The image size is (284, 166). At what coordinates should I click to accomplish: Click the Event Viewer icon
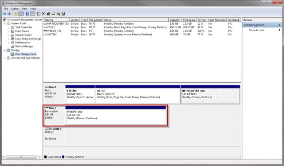pos(12,31)
